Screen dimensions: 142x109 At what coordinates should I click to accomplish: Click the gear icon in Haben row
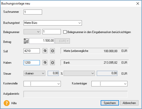click(x=53, y=63)
